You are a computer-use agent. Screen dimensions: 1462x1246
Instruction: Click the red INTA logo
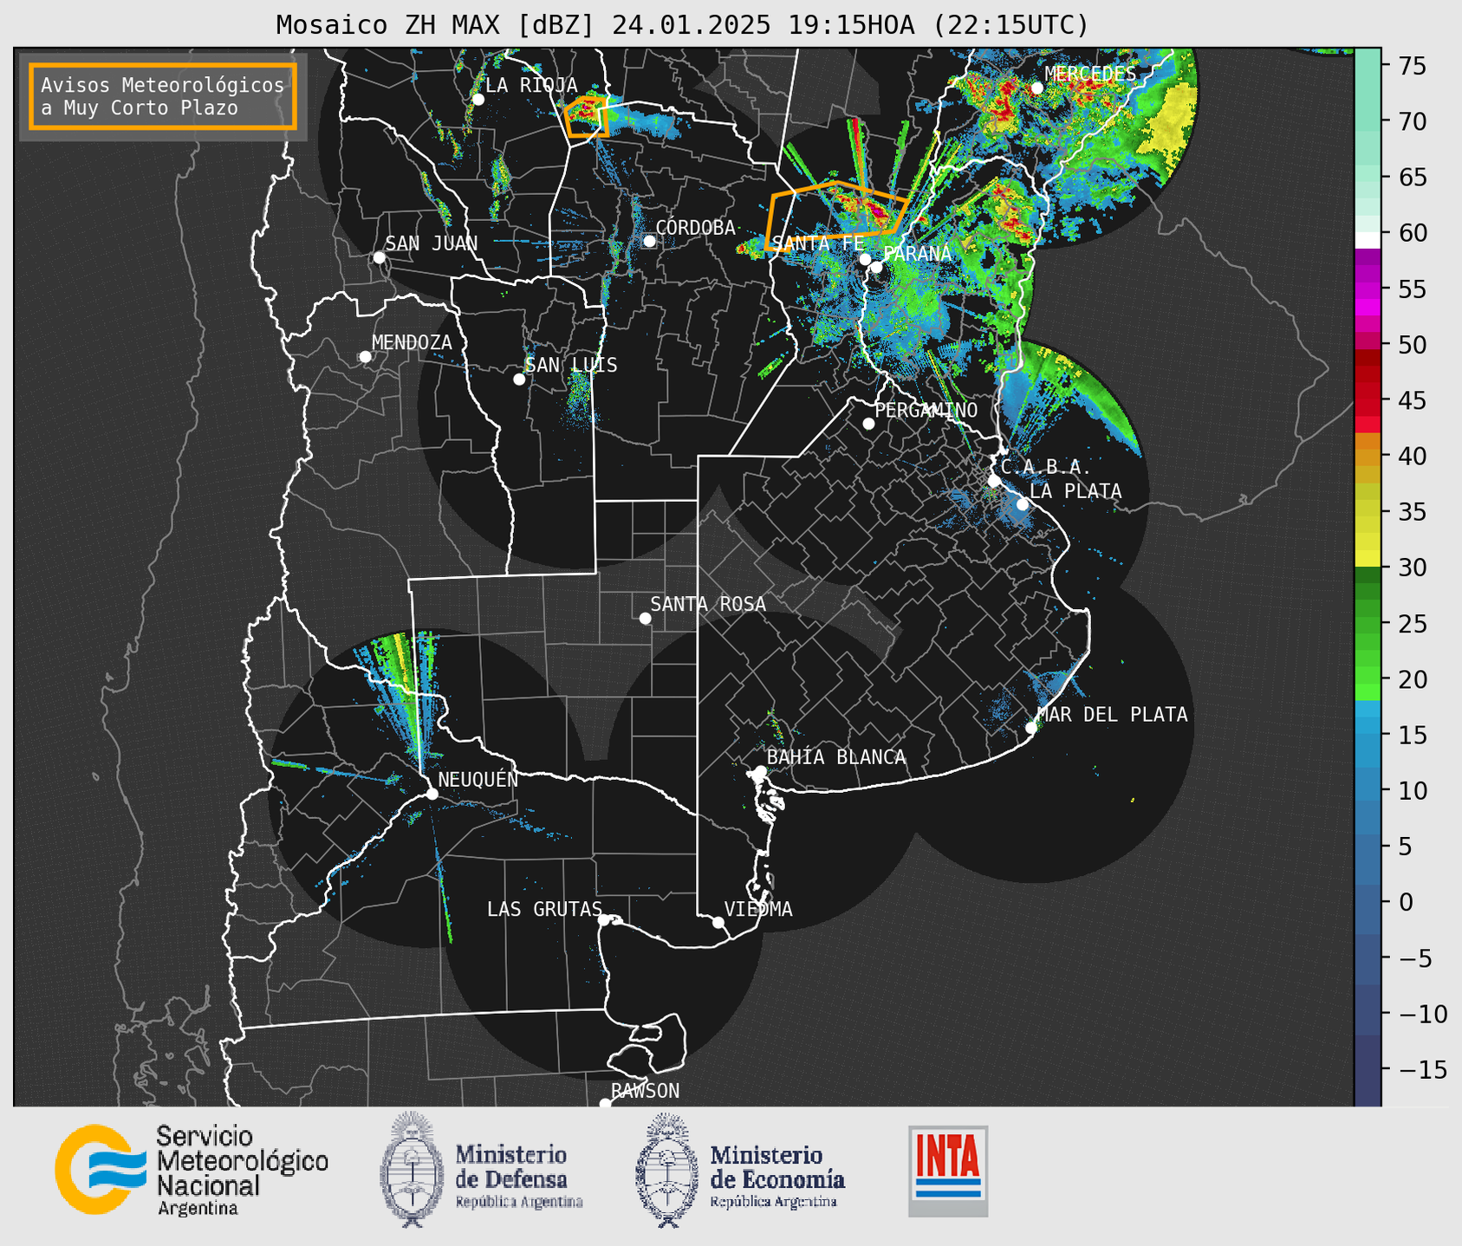click(948, 1171)
